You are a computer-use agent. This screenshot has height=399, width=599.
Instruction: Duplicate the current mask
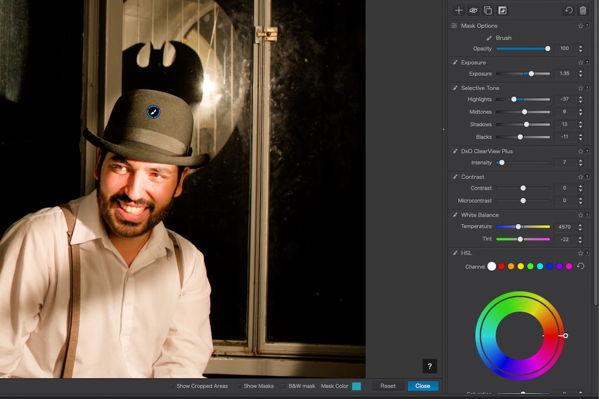[487, 10]
